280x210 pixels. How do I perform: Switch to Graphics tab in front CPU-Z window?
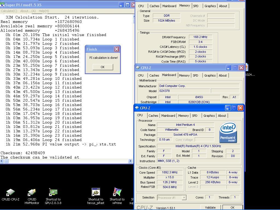click(209, 116)
